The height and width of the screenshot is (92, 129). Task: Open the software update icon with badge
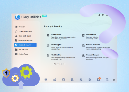coord(99,79)
